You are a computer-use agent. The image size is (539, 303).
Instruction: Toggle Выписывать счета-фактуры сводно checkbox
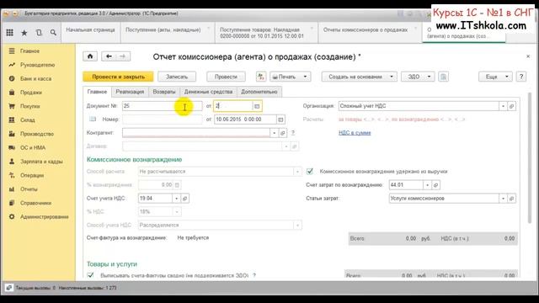[x=90, y=275]
